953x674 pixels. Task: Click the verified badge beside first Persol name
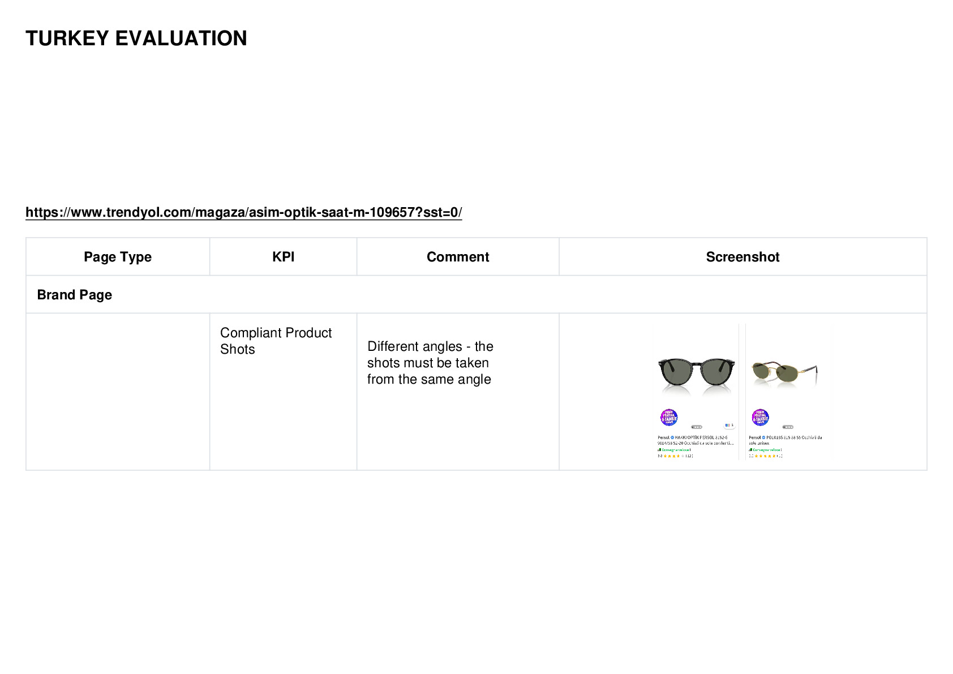pos(672,437)
